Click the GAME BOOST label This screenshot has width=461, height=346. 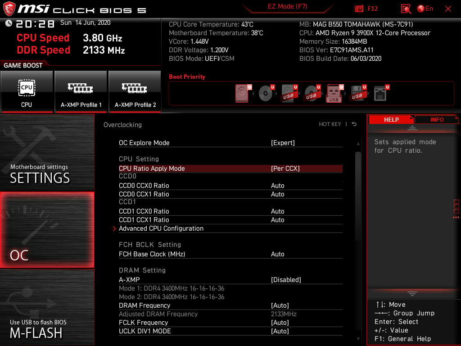(x=23, y=65)
